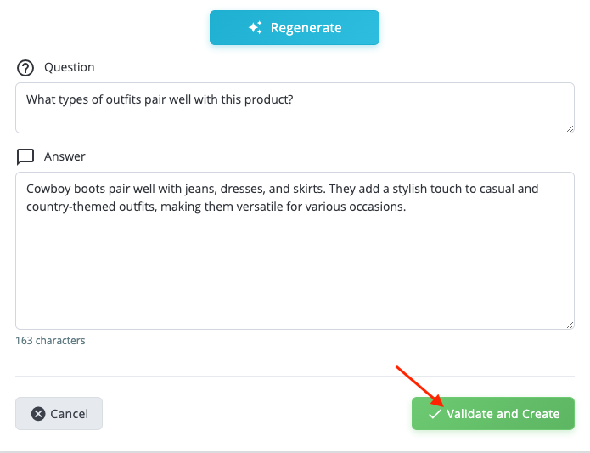Place cursor on "occasions." in the answer
This screenshot has width=590, height=453.
click(377, 206)
